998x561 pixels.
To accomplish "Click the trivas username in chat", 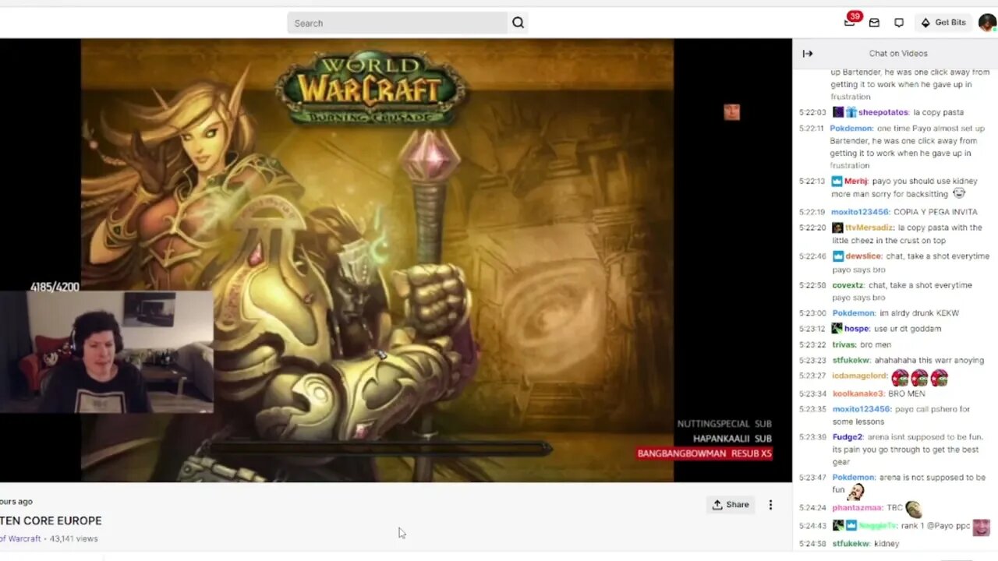I will (843, 344).
